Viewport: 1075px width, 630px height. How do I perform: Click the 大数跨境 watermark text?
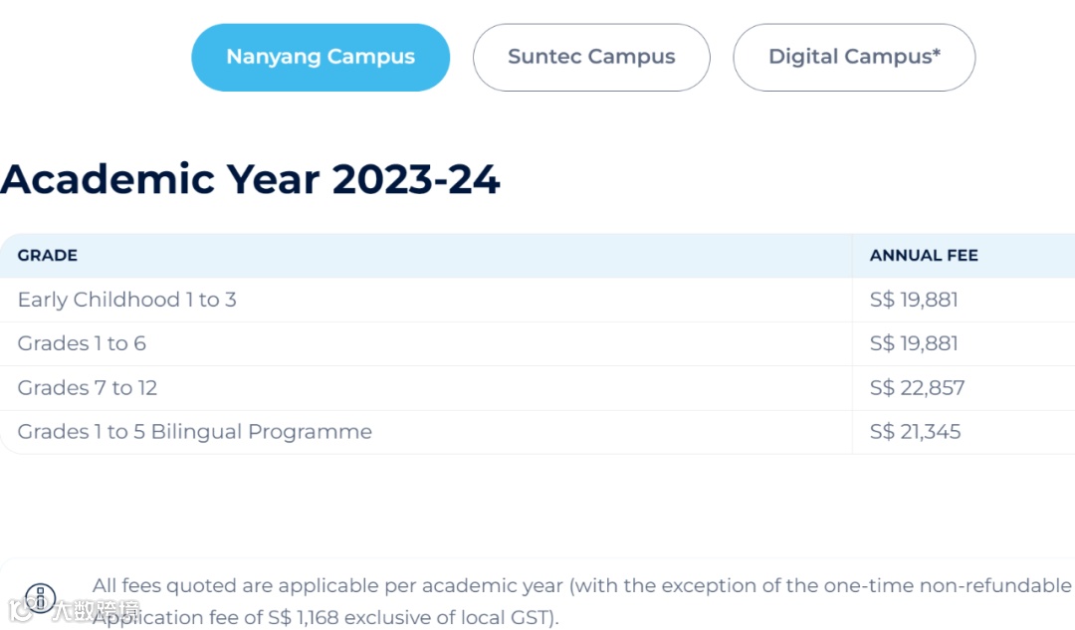point(97,609)
